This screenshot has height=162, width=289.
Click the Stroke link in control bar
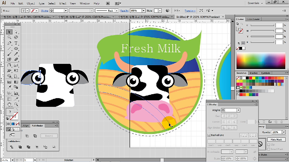pyautogui.click(x=45, y=11)
